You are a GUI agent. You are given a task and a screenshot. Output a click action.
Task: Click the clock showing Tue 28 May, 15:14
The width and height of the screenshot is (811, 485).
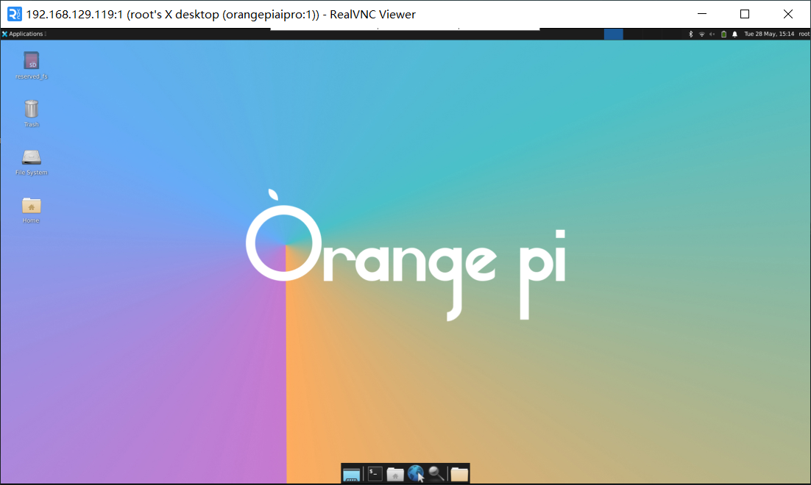pyautogui.click(x=769, y=34)
